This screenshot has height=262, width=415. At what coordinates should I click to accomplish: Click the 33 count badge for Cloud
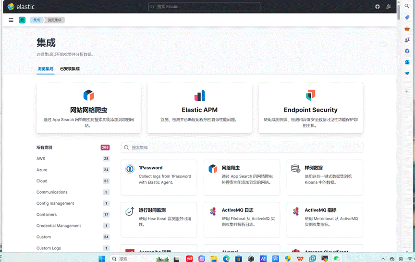[106, 181]
